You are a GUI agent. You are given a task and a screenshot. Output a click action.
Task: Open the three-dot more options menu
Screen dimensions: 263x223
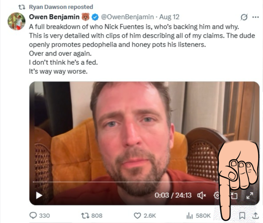click(x=255, y=17)
